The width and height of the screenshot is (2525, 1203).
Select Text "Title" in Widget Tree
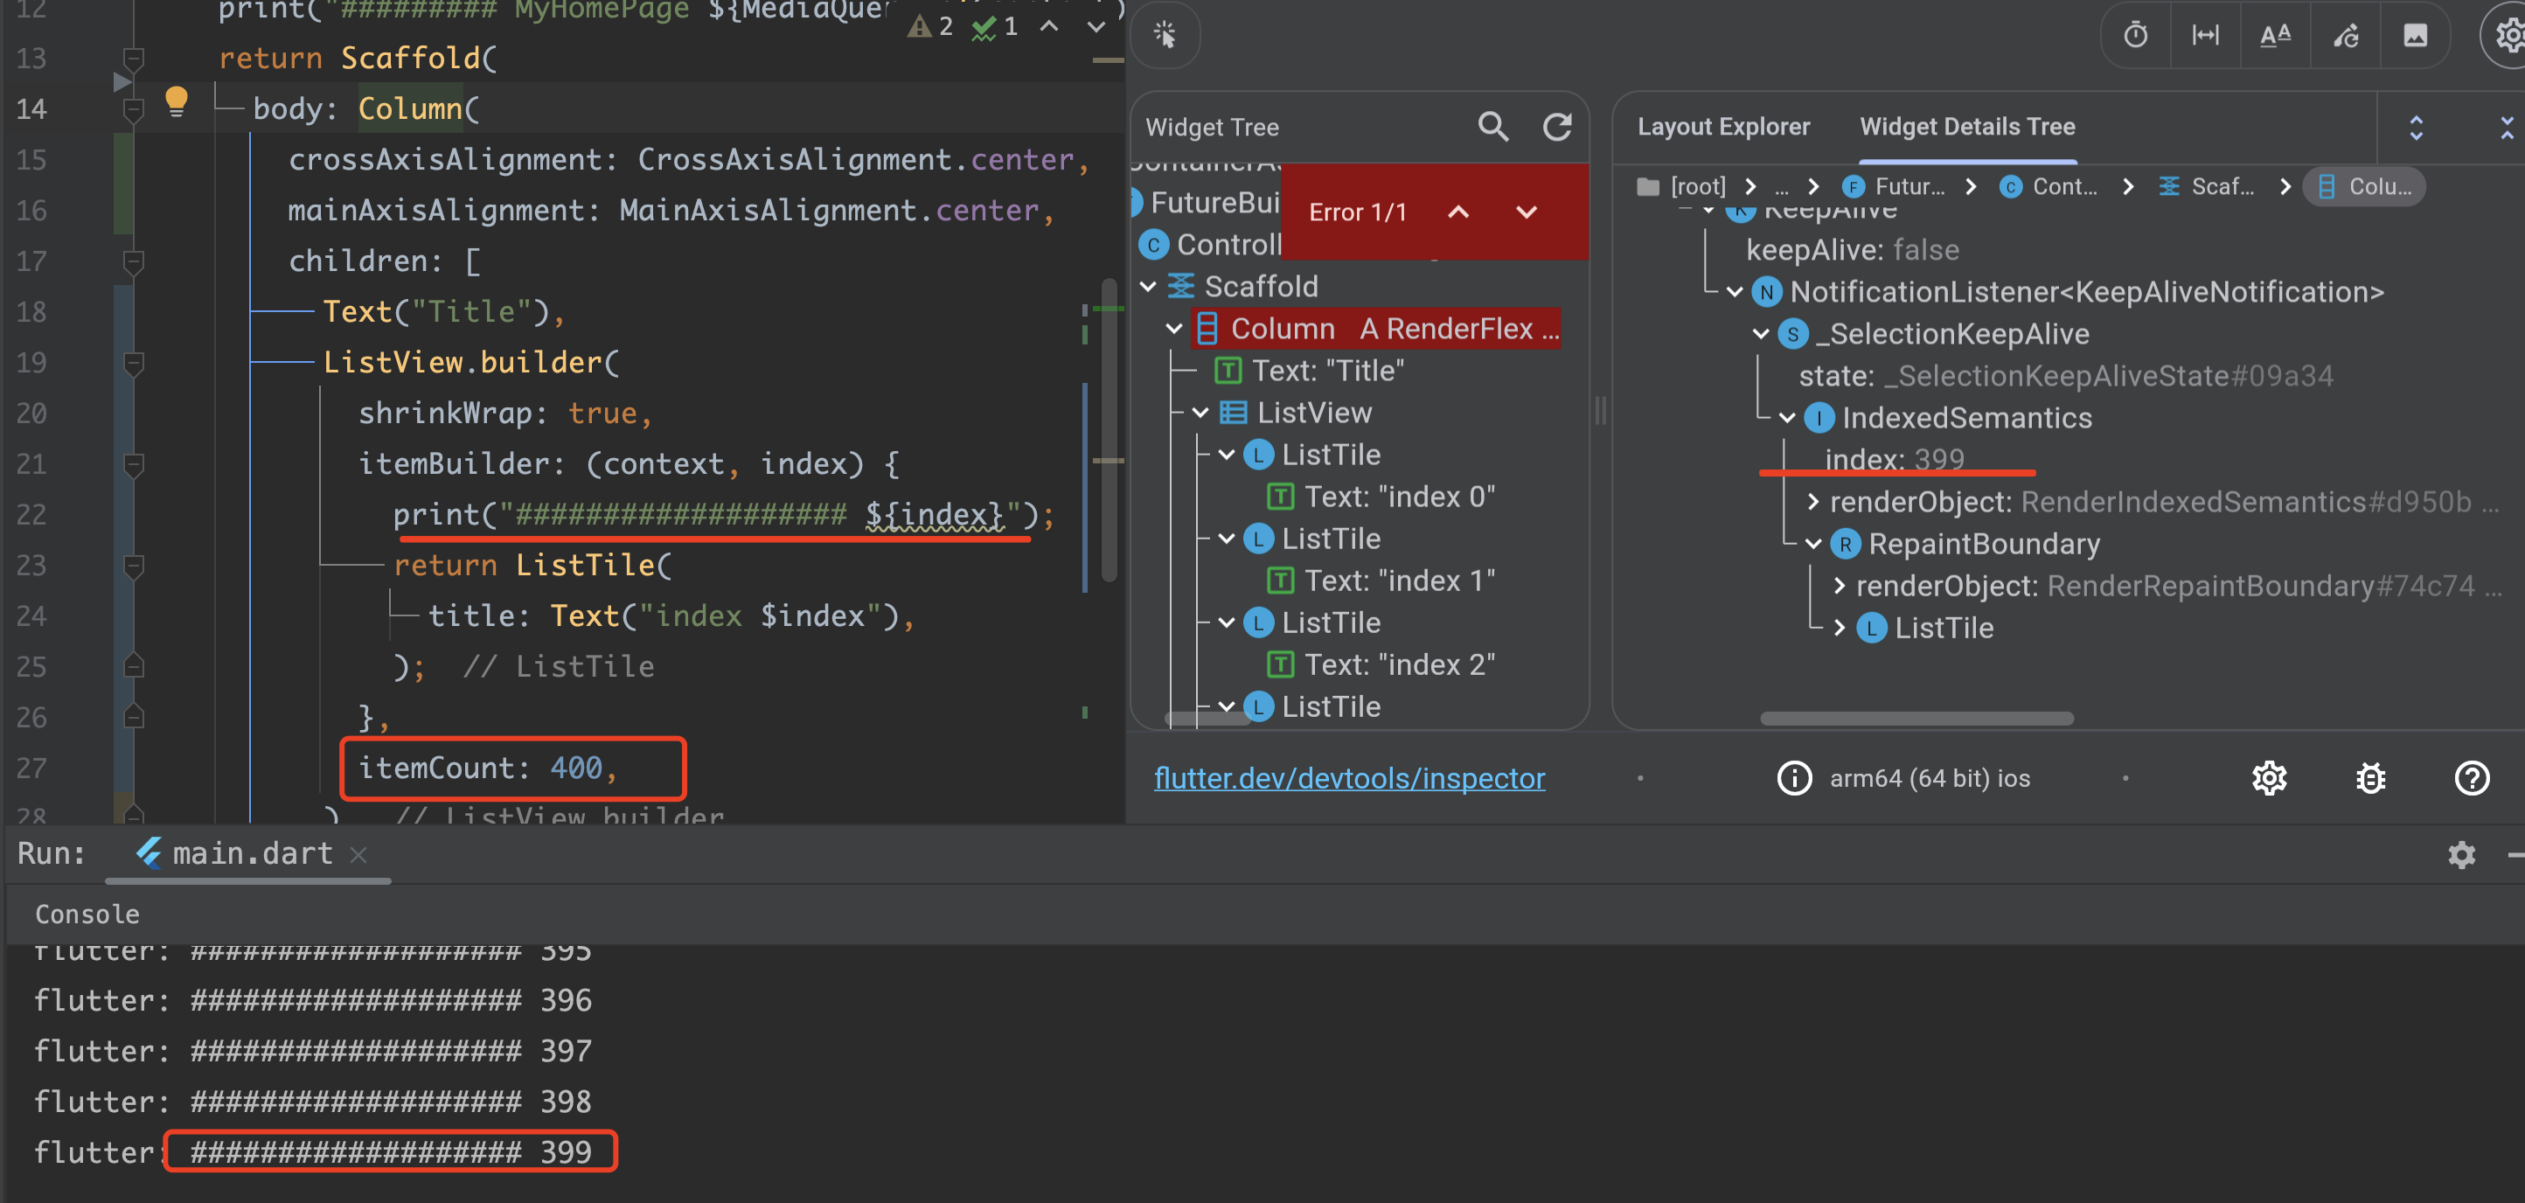[x=1309, y=371]
